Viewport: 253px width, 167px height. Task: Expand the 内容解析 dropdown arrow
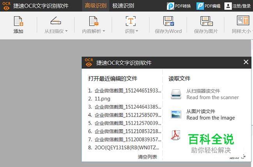(x=104, y=31)
